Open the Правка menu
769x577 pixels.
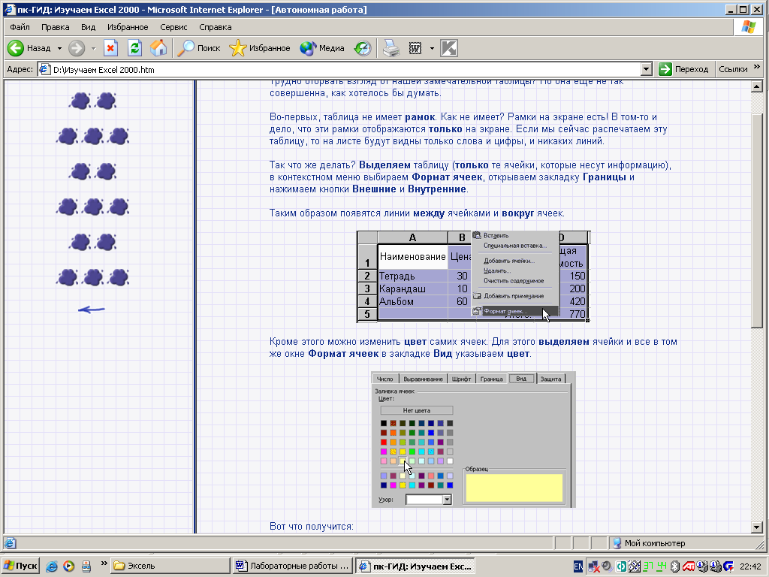tap(55, 27)
